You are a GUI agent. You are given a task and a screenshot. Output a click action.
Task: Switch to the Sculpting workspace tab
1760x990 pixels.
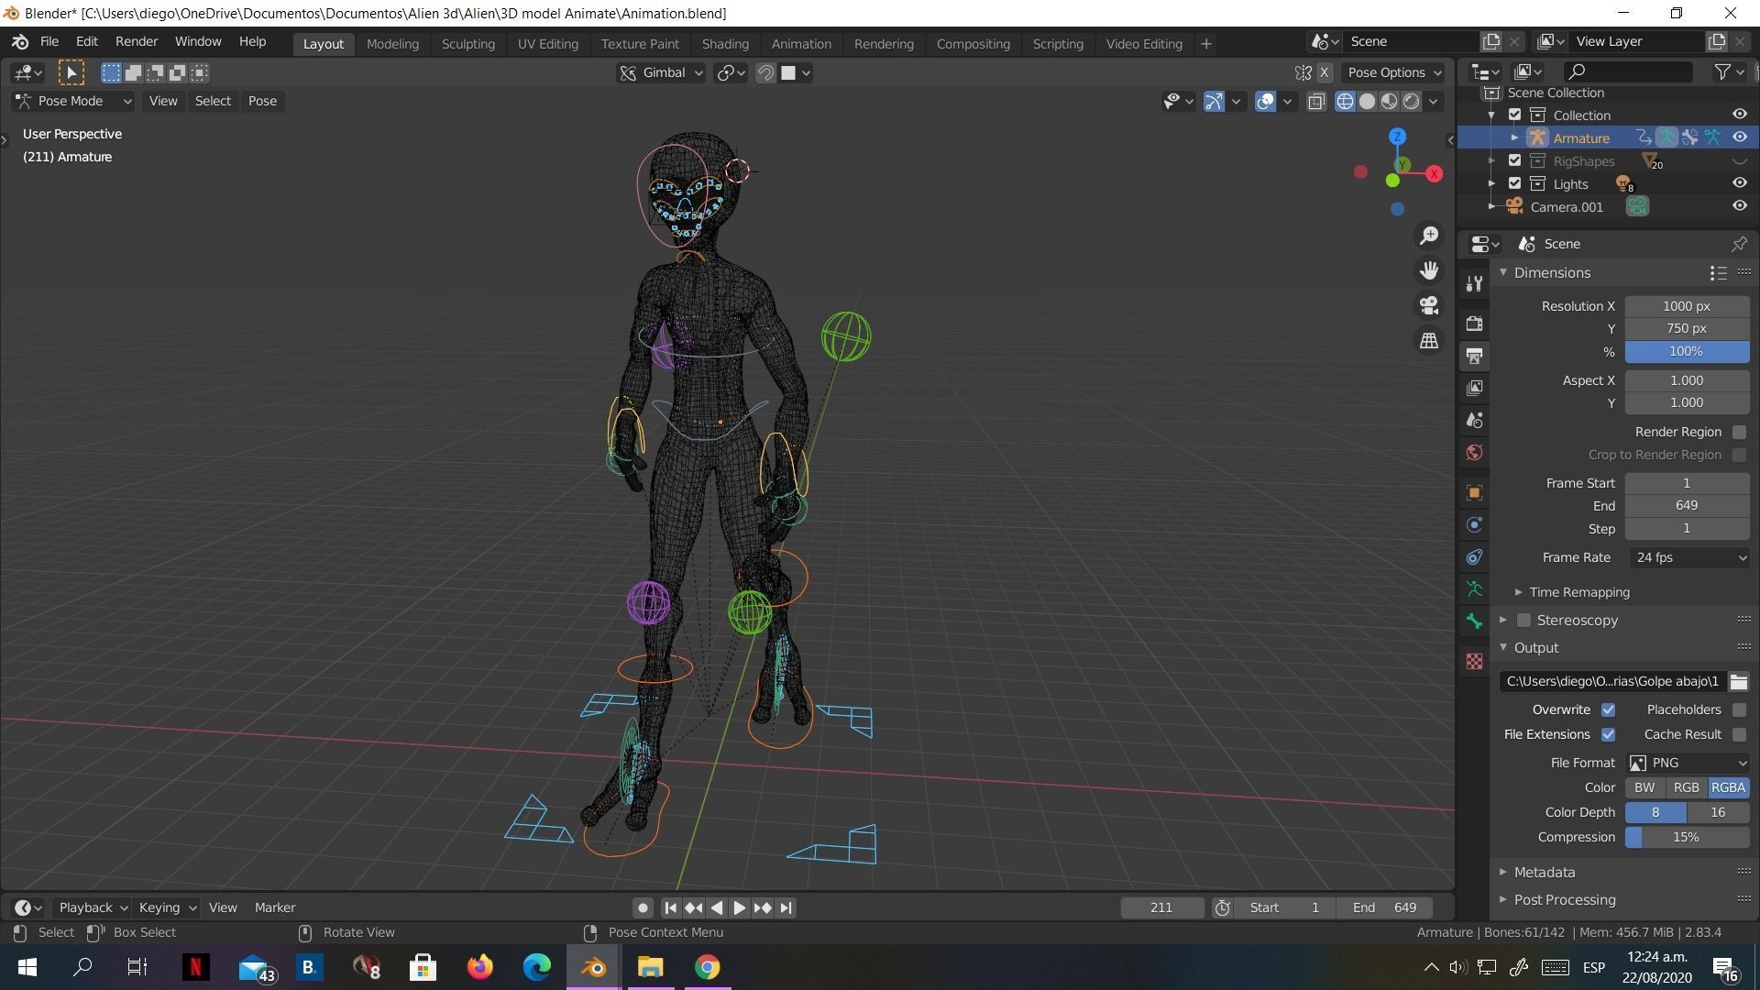pos(467,44)
